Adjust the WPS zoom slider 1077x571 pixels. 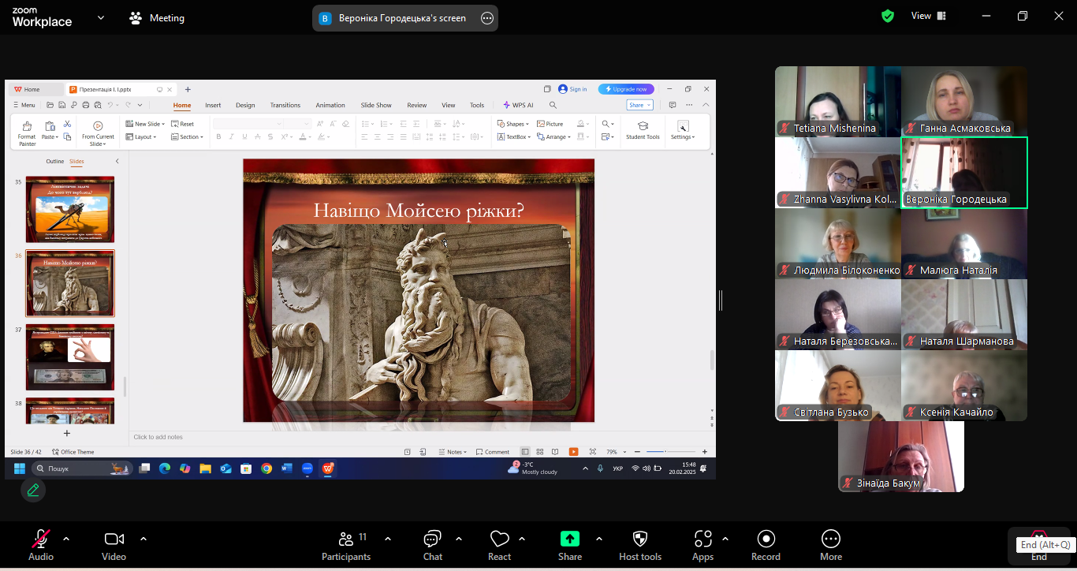pos(665,452)
